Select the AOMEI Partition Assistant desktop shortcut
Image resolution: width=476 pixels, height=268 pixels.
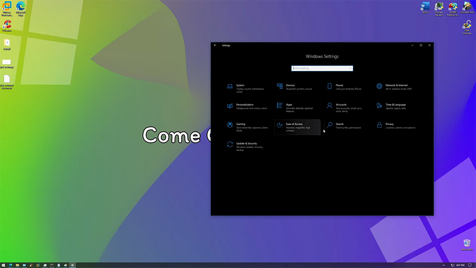[453, 9]
